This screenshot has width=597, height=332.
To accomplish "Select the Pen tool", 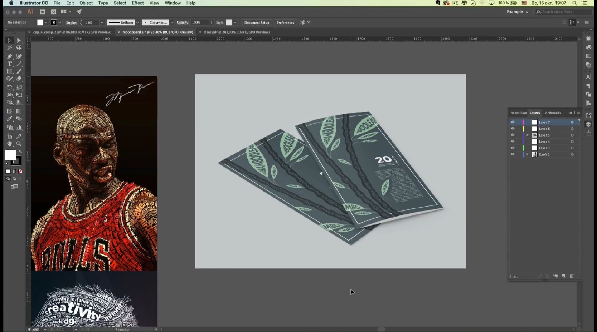I will click(10, 56).
